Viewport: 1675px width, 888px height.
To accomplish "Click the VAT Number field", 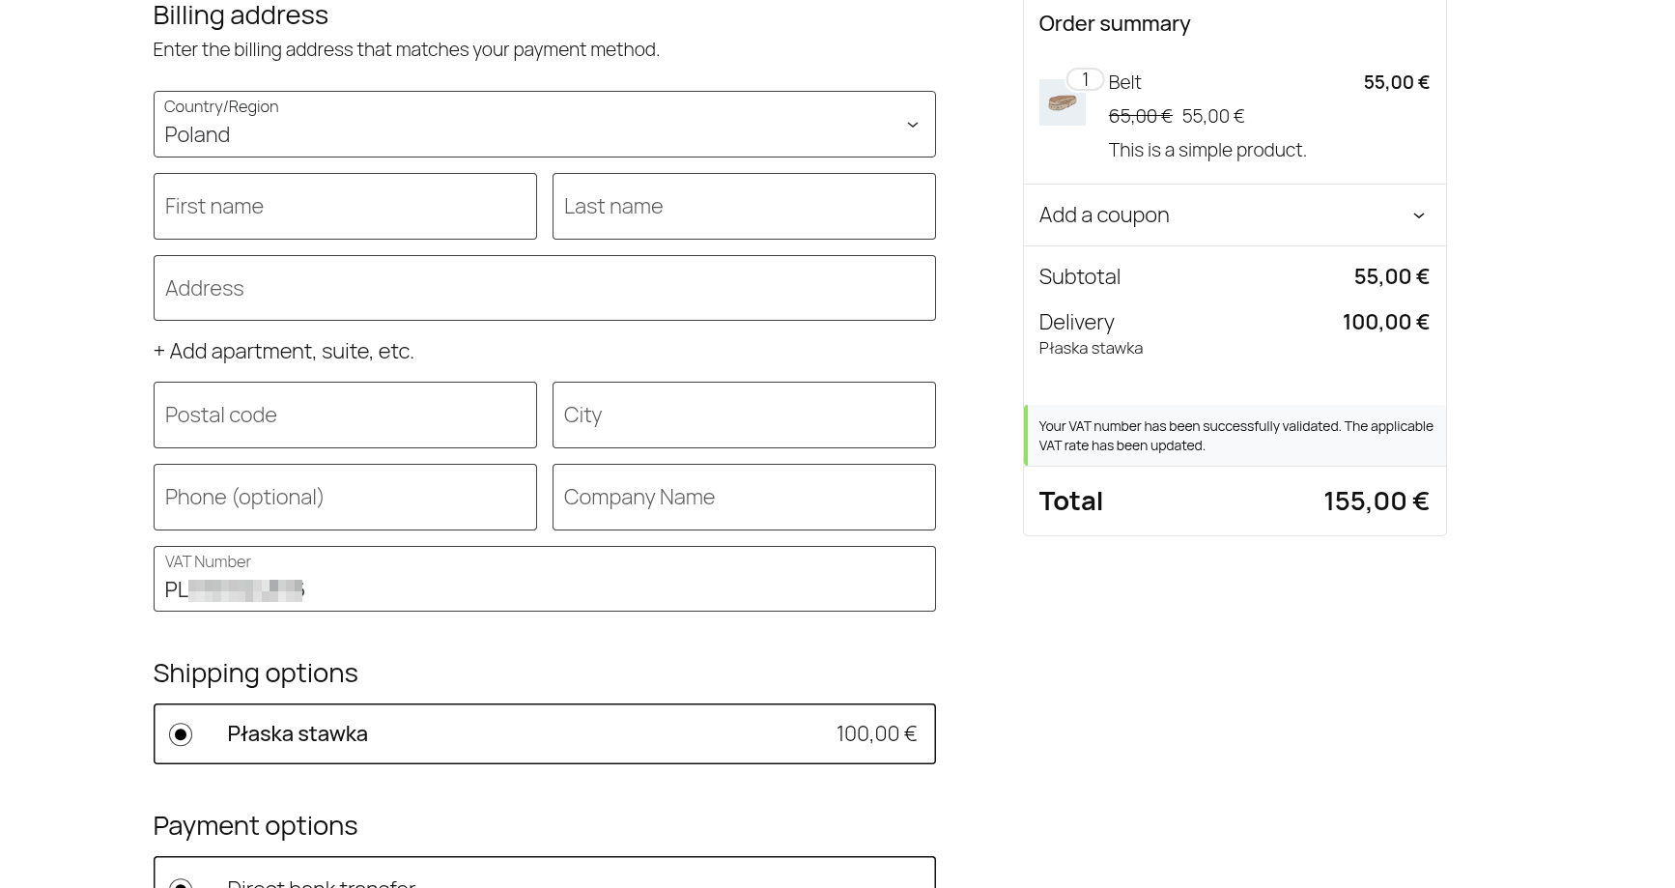I will point(544,579).
